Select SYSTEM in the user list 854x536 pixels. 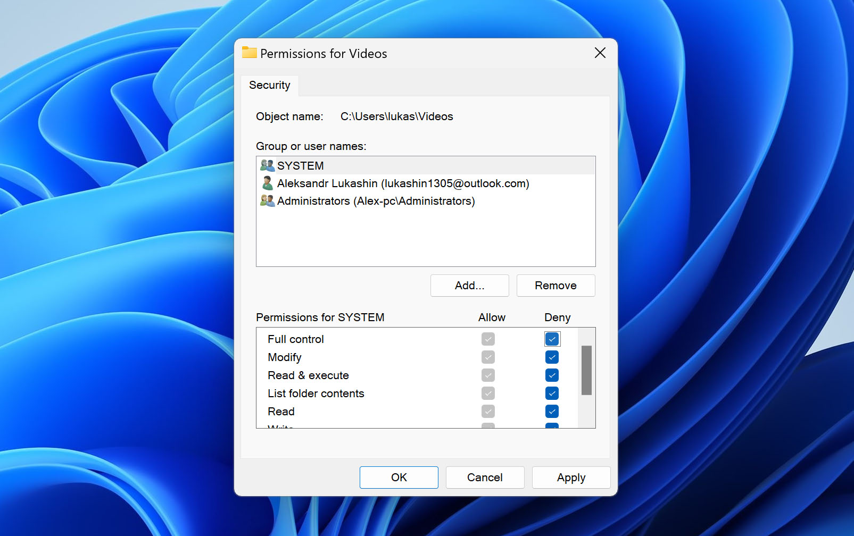click(x=426, y=166)
